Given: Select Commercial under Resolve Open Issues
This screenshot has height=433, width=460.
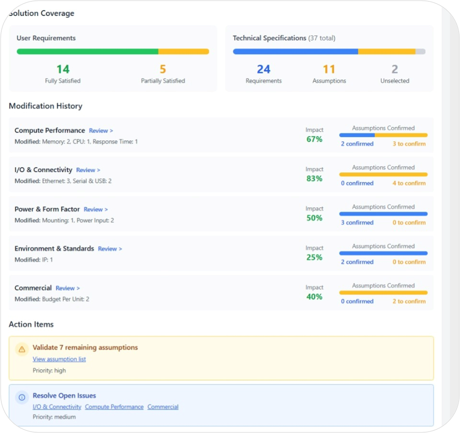Looking at the screenshot, I should [162, 406].
